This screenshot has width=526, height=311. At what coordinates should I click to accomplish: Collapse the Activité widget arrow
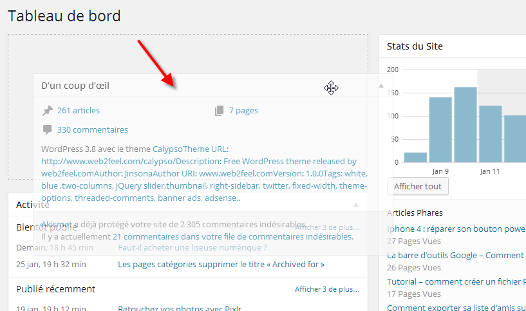(356, 205)
